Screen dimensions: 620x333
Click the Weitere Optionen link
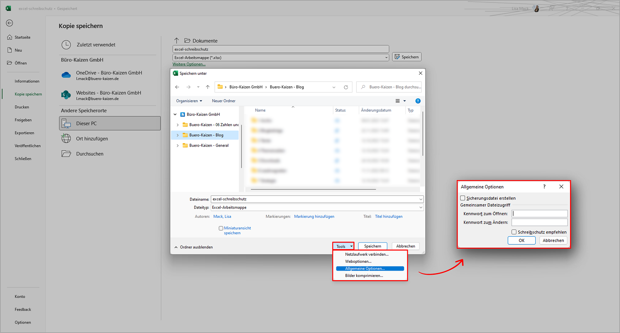pyautogui.click(x=189, y=64)
